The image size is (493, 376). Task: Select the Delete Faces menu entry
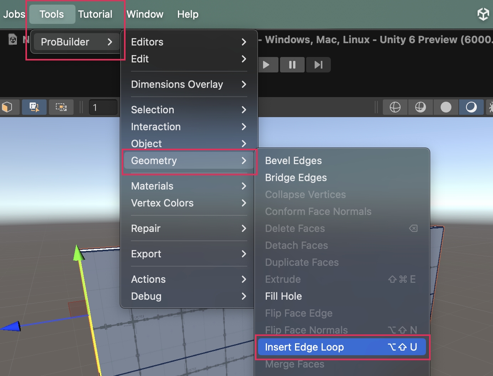pyautogui.click(x=342, y=228)
